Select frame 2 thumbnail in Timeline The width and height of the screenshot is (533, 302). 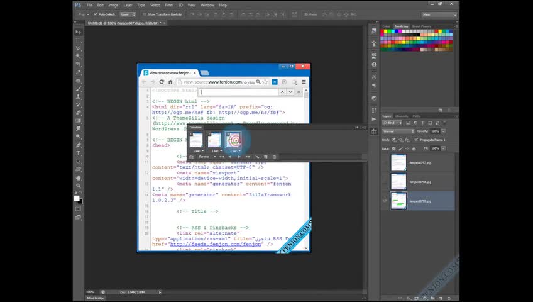[214, 140]
